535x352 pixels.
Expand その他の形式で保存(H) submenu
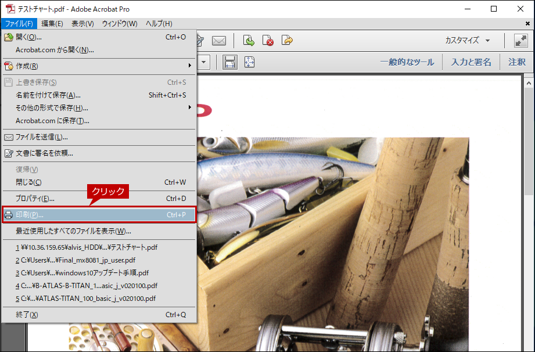[x=99, y=108]
